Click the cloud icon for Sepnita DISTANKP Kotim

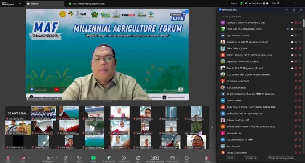292,62
